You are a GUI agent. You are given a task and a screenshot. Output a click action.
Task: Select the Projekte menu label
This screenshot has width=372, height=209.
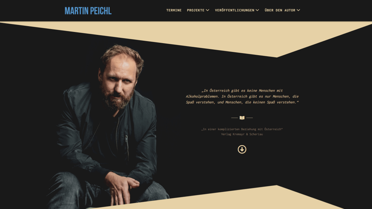click(195, 10)
